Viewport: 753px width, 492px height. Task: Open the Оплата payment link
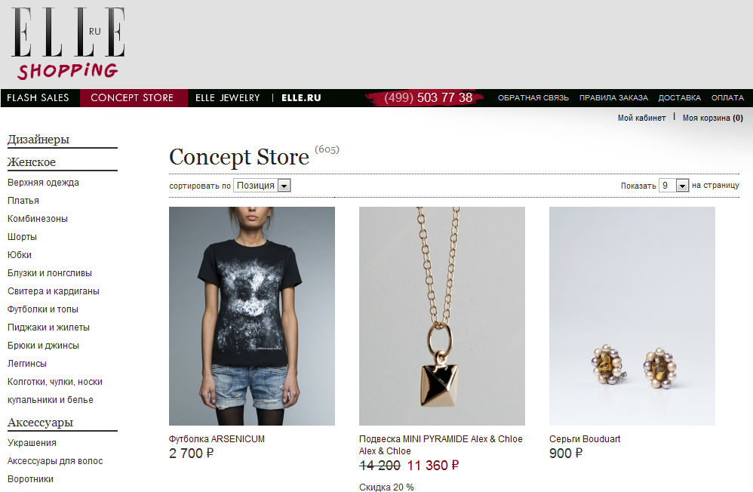tap(727, 97)
